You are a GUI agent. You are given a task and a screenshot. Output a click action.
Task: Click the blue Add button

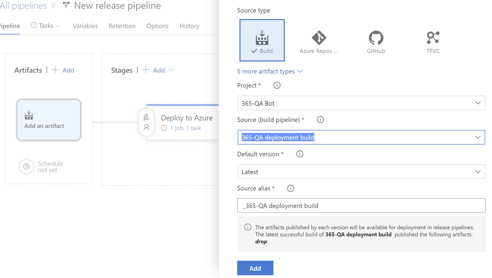point(255,268)
